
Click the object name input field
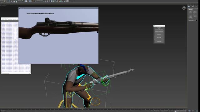click(192, 20)
